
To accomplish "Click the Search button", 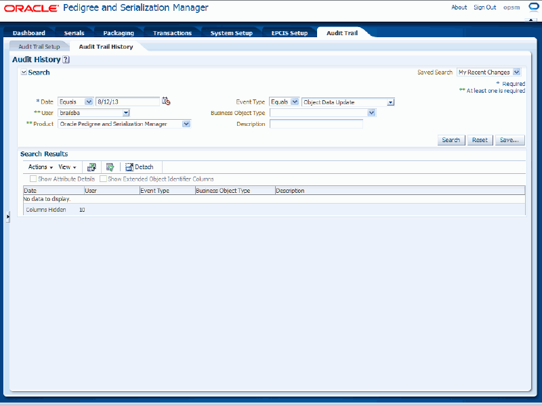I will [451, 140].
